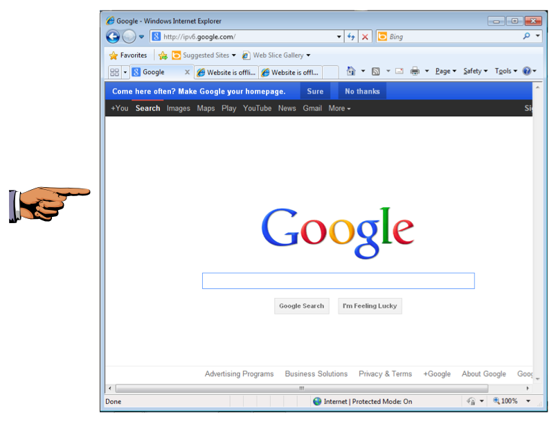Click the horizontal scrollbar thumb
This screenshot has height=422, width=556.
pos(302,388)
